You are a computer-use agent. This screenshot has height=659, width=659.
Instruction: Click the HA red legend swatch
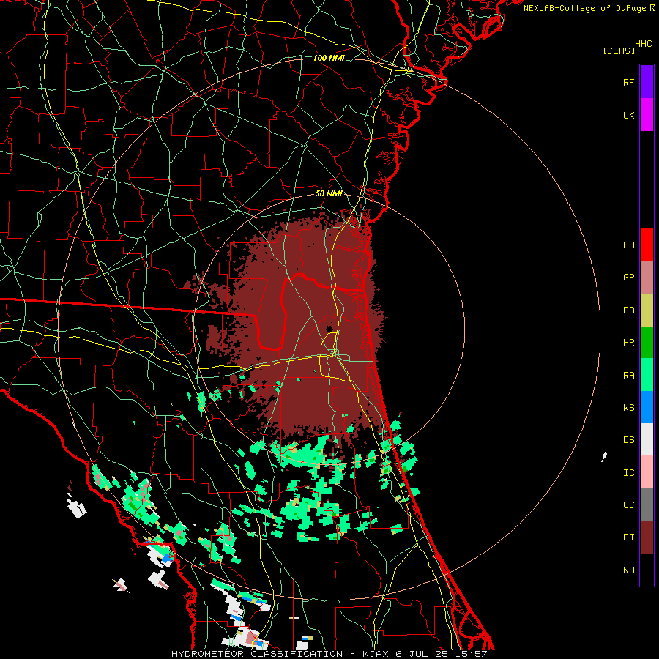[x=647, y=245]
